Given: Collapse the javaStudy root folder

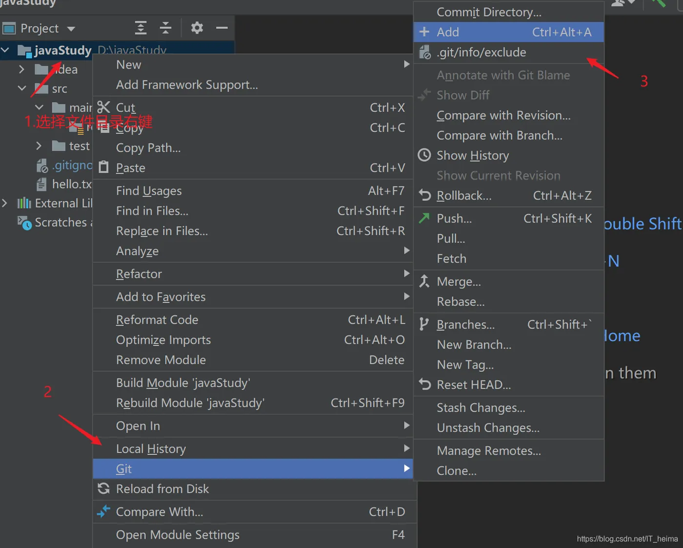Looking at the screenshot, I should [6, 50].
